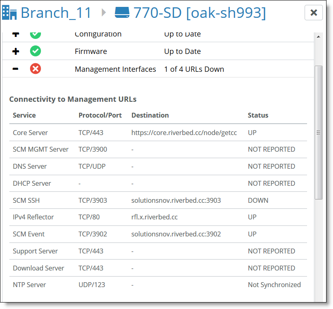Click NOT REPORTED status for SCM MGMT Server
Image resolution: width=333 pixels, height=309 pixels.
(x=271, y=150)
